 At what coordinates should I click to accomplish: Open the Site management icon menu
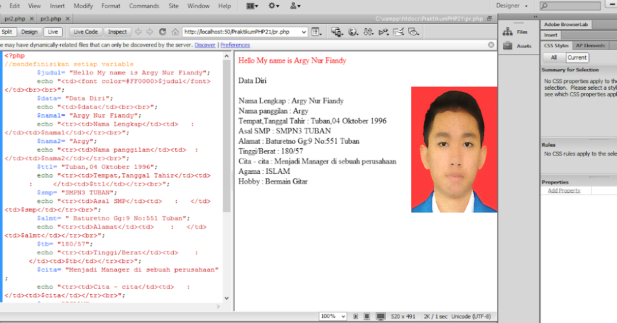(295, 6)
